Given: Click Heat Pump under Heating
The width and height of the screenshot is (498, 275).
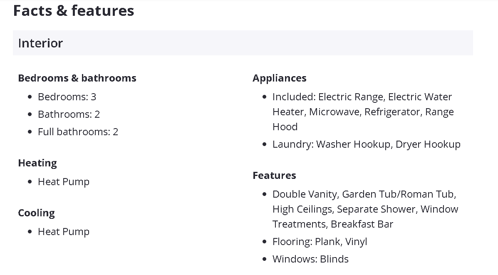Looking at the screenshot, I should coord(64,182).
